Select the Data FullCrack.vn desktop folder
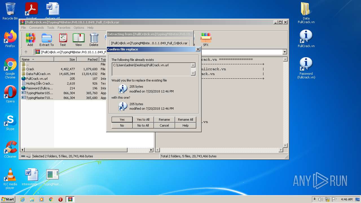The image size is (361, 203). 306,13
